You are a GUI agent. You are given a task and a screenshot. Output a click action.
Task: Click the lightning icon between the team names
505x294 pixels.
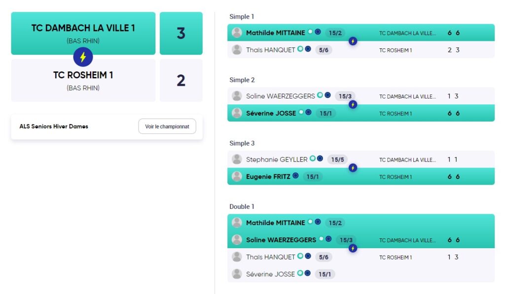pos(83,57)
